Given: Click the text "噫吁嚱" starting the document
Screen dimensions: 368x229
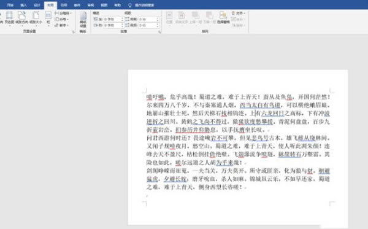Looking at the screenshot, I should [x=155, y=97].
